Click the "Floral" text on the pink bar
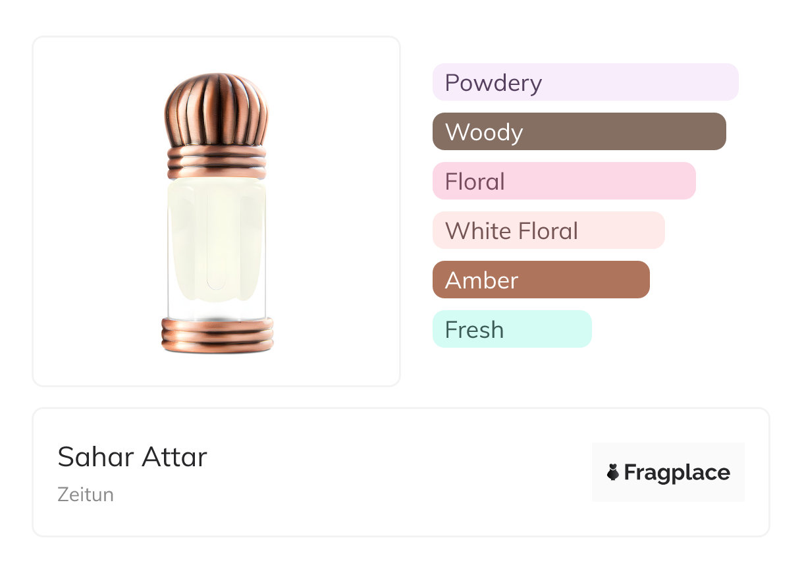The height and width of the screenshot is (569, 802). [475, 182]
